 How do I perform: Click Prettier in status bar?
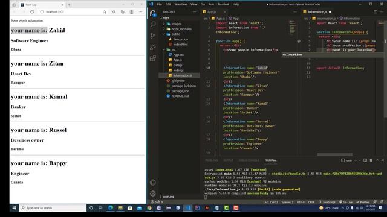coord(363,202)
